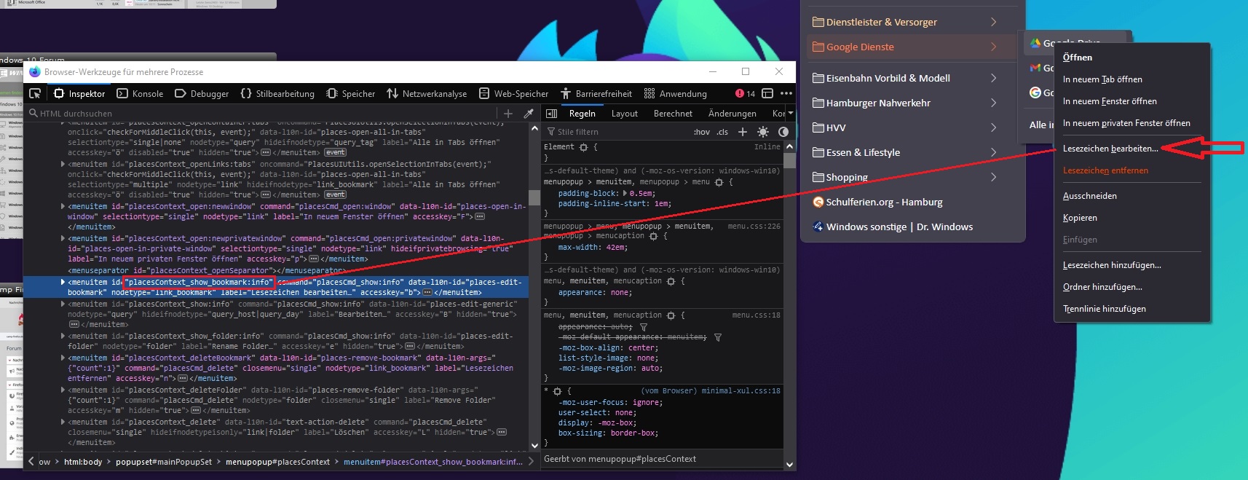Viewport: 1248px width, 480px height.
Task: Toggle dark color scheme simulation
Action: coord(783,132)
